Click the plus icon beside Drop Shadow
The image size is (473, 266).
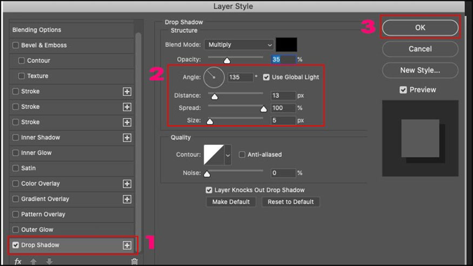click(127, 245)
